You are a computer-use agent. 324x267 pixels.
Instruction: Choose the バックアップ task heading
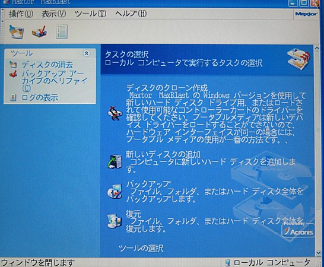coord(148,184)
